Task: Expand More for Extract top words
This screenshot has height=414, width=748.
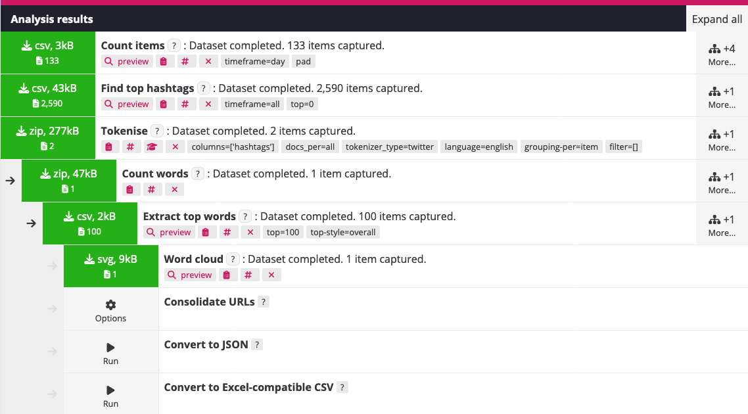Action: (722, 225)
